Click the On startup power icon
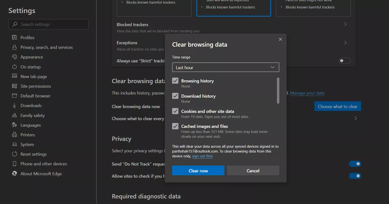389x204 pixels. 15,67
